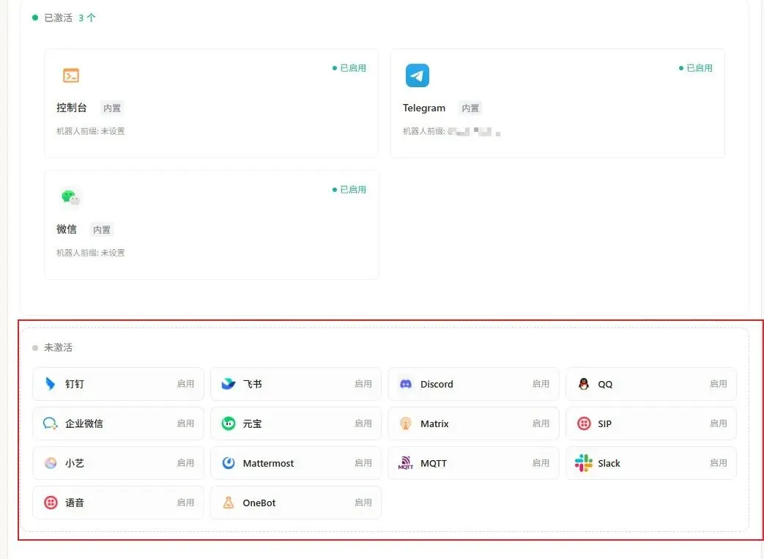The image size is (764, 559).
Task: Click the Discord channel name
Action: [x=437, y=384]
